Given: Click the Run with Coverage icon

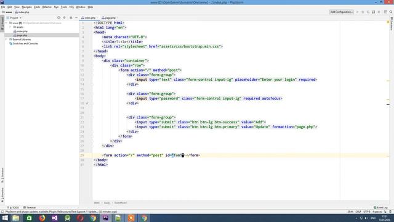Looking at the screenshot, I should tap(368, 12).
